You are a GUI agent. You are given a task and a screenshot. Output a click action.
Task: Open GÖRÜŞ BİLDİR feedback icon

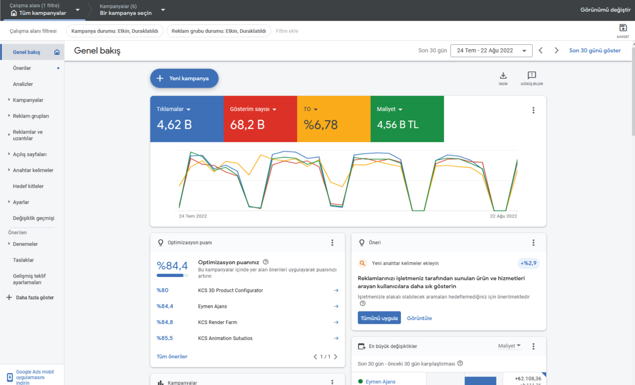tap(532, 75)
